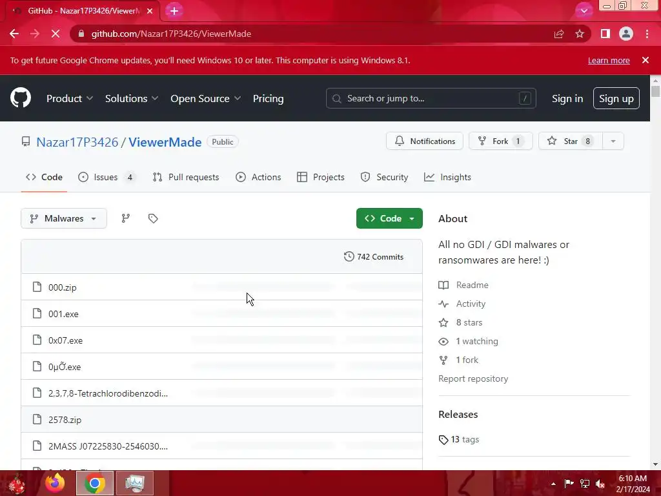Jump to the Readme link
The width and height of the screenshot is (661, 496).
point(463,285)
